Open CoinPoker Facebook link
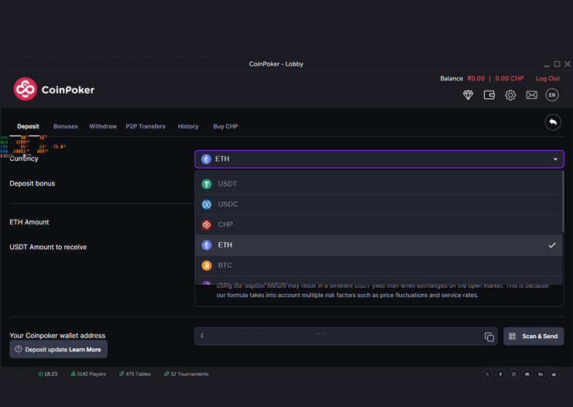Viewport: 573px width, 407px height. coord(500,375)
